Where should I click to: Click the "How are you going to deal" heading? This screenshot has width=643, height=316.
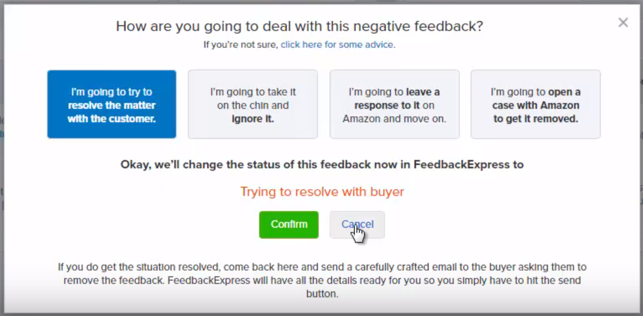[299, 26]
